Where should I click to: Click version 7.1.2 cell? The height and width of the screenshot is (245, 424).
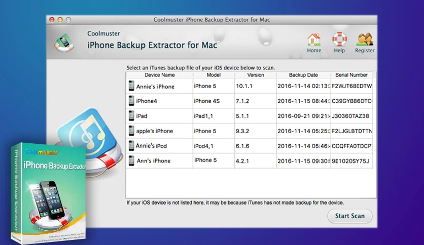click(256, 101)
